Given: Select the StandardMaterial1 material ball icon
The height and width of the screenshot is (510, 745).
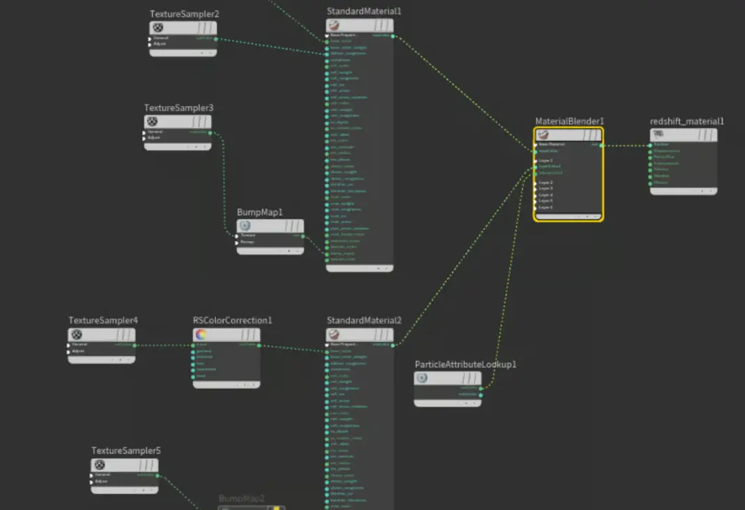Looking at the screenshot, I should click(334, 26).
